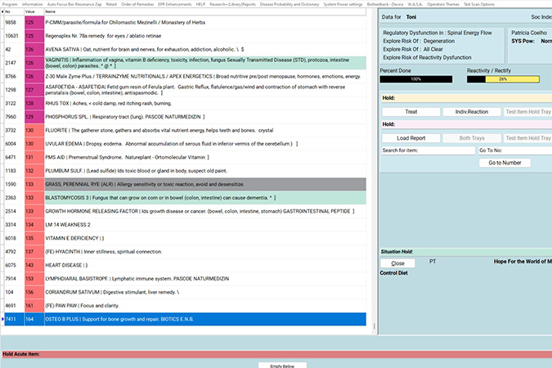Screen dimensions: 552x368
Task: Click the Percent Done progress bar
Action: 416,79
